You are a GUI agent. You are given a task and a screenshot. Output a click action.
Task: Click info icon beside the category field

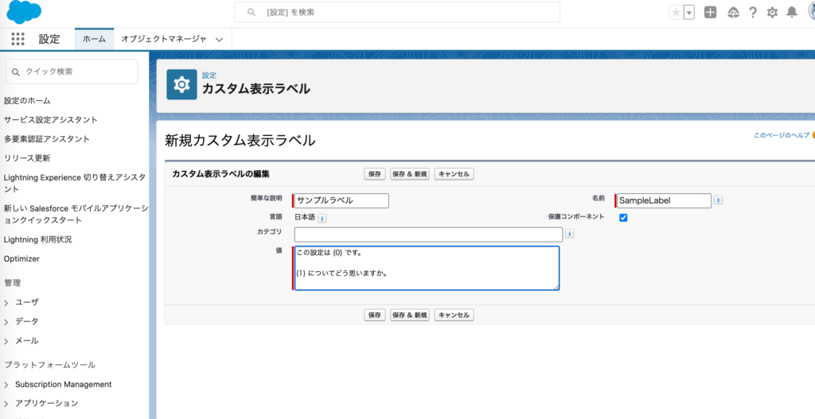click(570, 234)
